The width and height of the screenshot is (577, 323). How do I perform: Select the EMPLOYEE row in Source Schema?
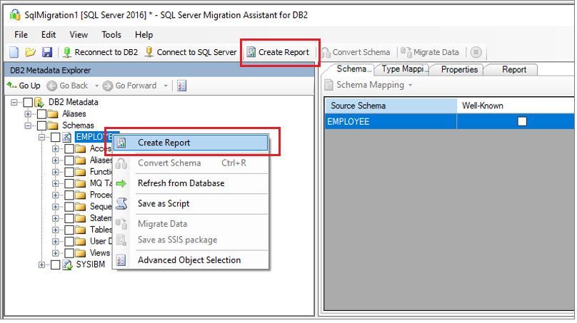(x=389, y=122)
